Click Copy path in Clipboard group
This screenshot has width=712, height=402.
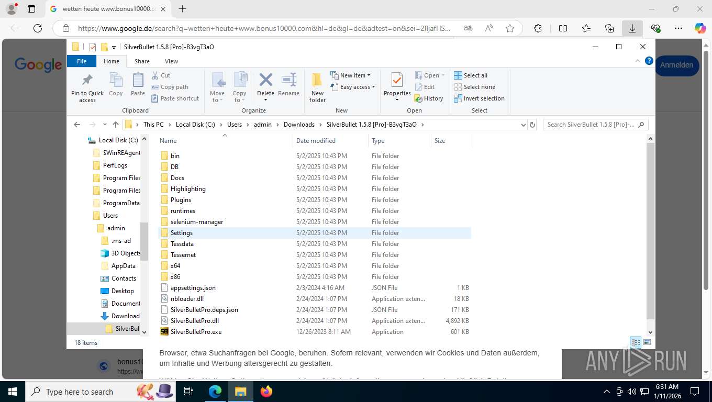tap(170, 87)
